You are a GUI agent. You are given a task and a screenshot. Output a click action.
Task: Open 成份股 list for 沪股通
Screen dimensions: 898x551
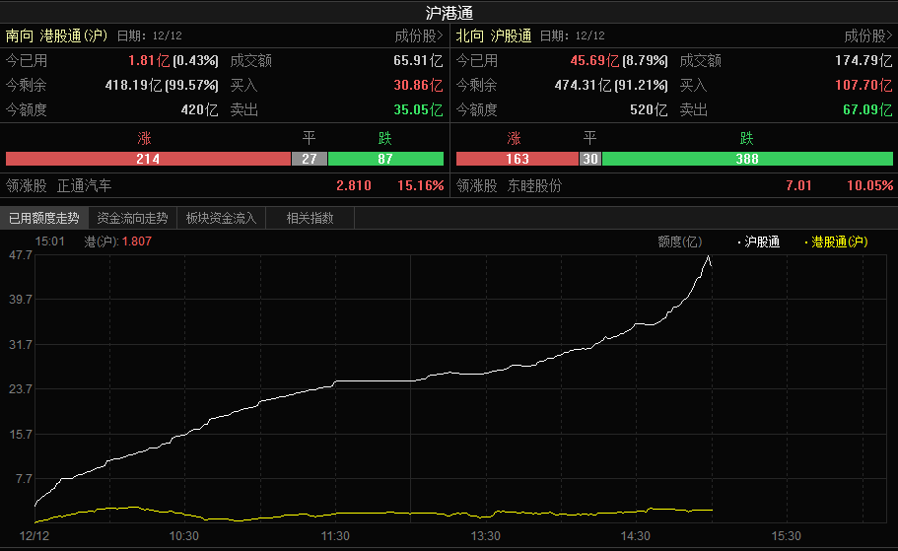[867, 35]
